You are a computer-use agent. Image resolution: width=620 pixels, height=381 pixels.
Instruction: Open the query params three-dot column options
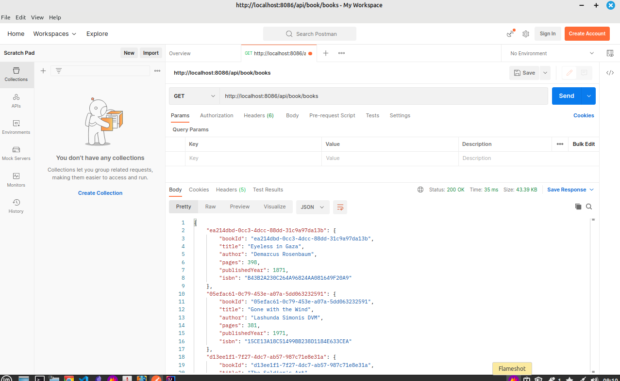coord(560,144)
